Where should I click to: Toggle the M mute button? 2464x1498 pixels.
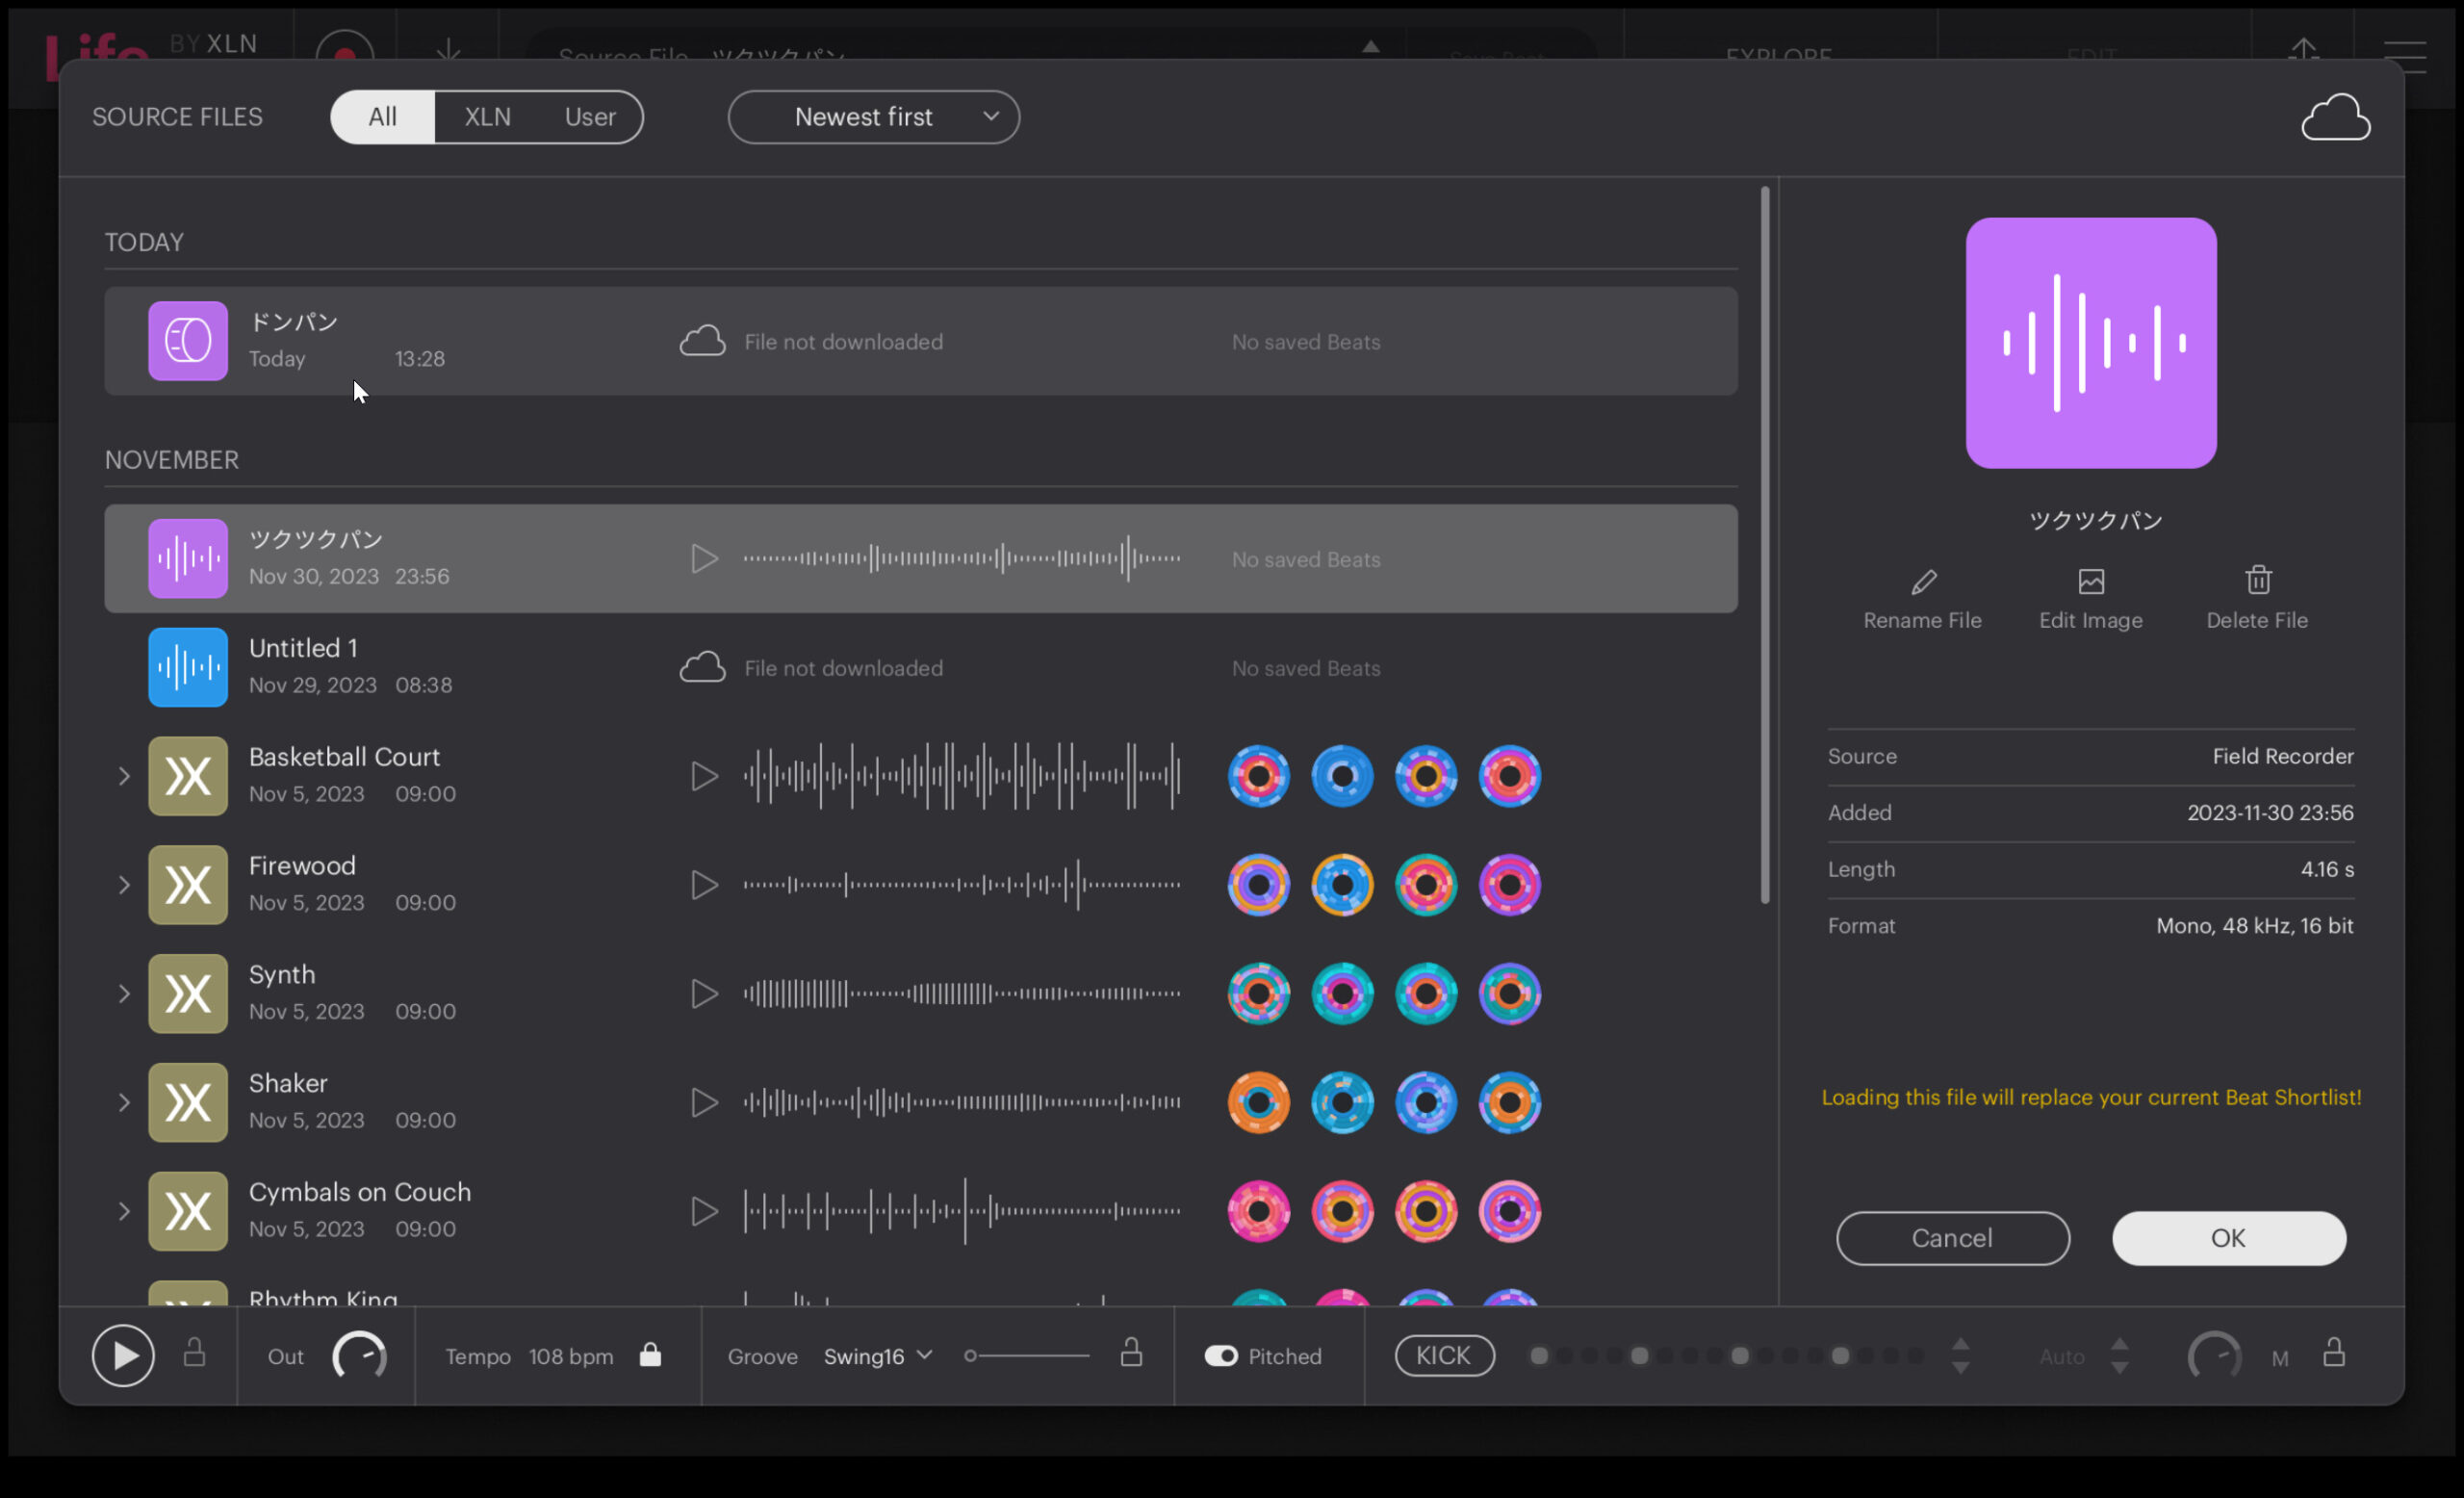pyautogui.click(x=2280, y=1358)
